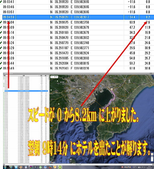Image resolution: width=154 pixels, height=169 pixels.
Task: Click coordinates N 35.290779 E 139.902740
Action: 70,43
